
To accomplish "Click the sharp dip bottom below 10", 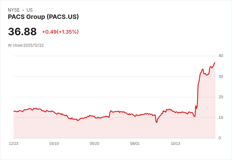I will click(x=157, y=122).
